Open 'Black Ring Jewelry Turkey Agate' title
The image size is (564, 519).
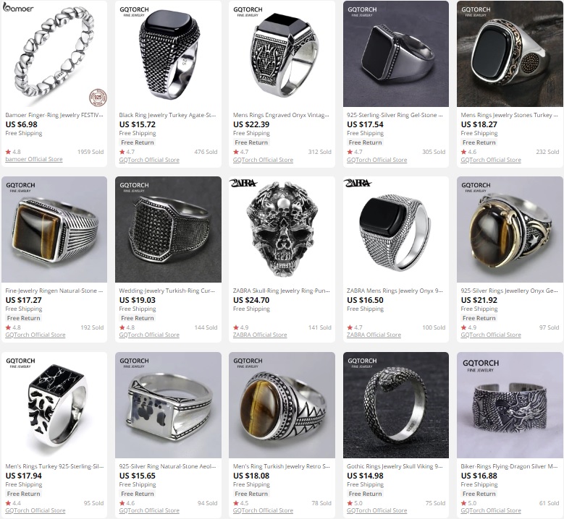coord(168,115)
